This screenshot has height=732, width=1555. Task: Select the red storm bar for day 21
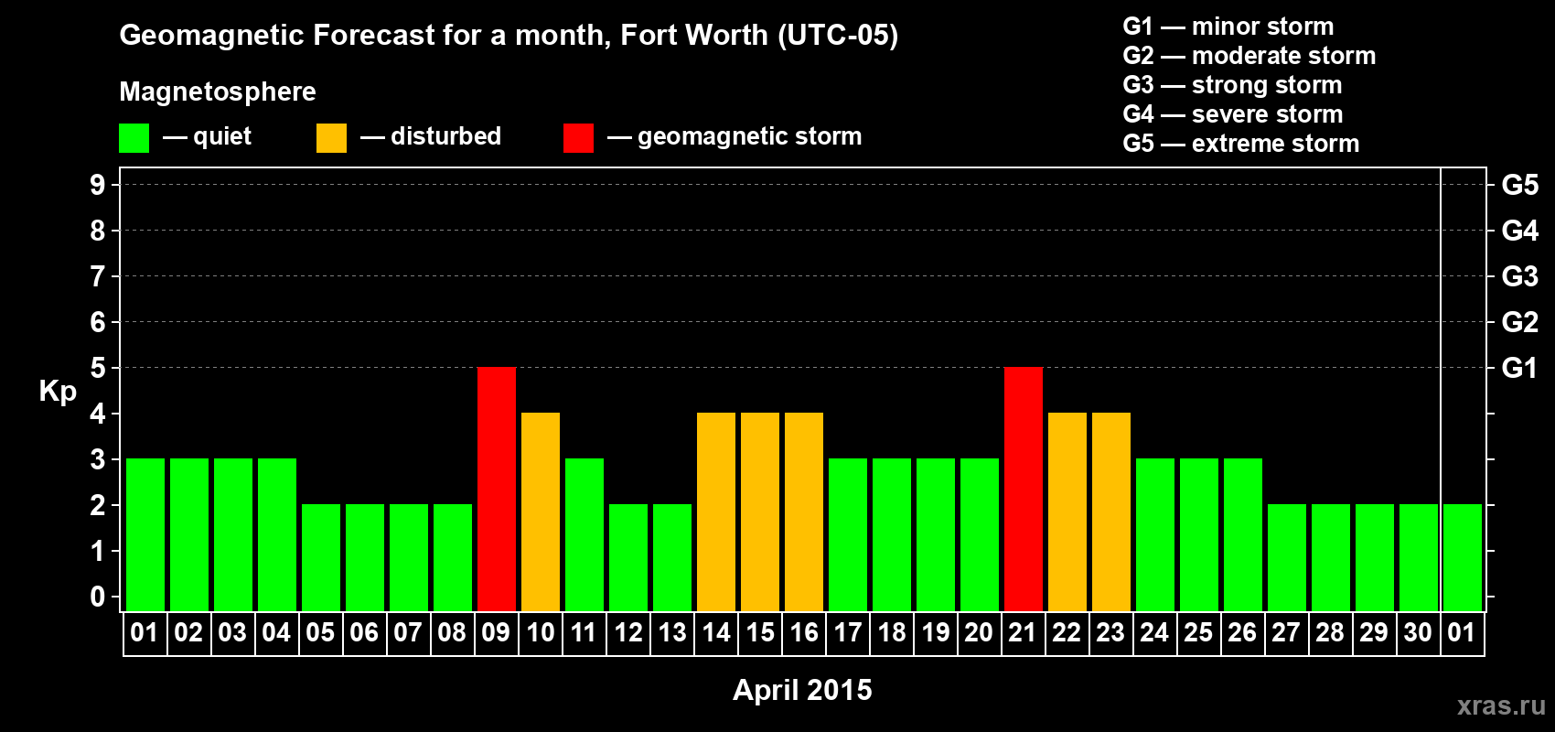click(1024, 490)
